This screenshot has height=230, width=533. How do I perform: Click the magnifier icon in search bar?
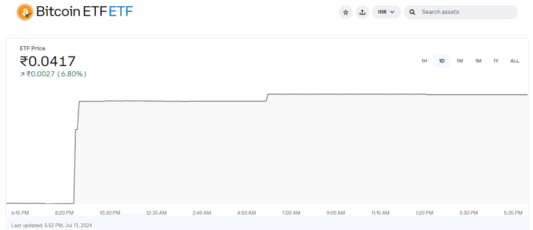click(412, 12)
